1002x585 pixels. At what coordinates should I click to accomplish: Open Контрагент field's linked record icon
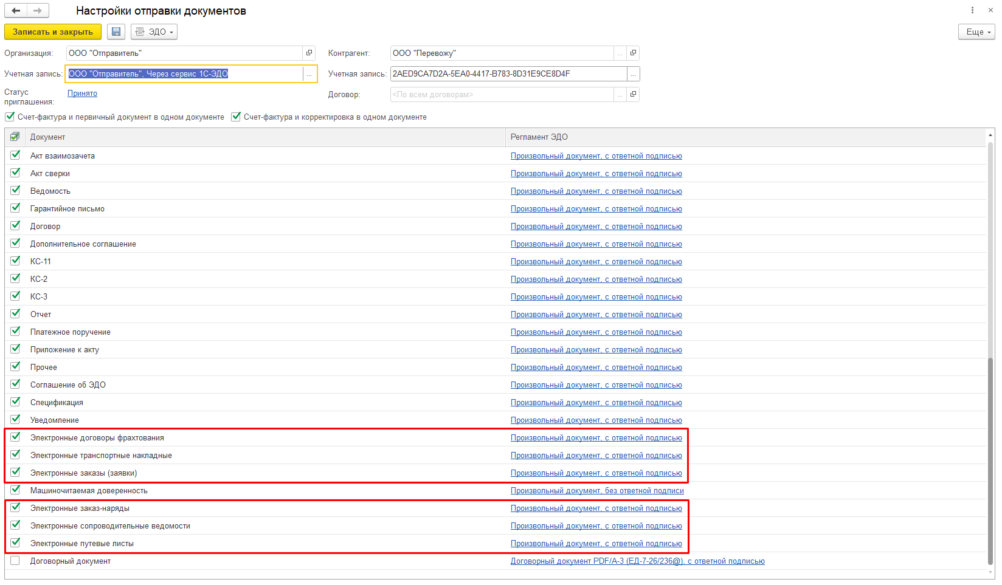point(633,53)
